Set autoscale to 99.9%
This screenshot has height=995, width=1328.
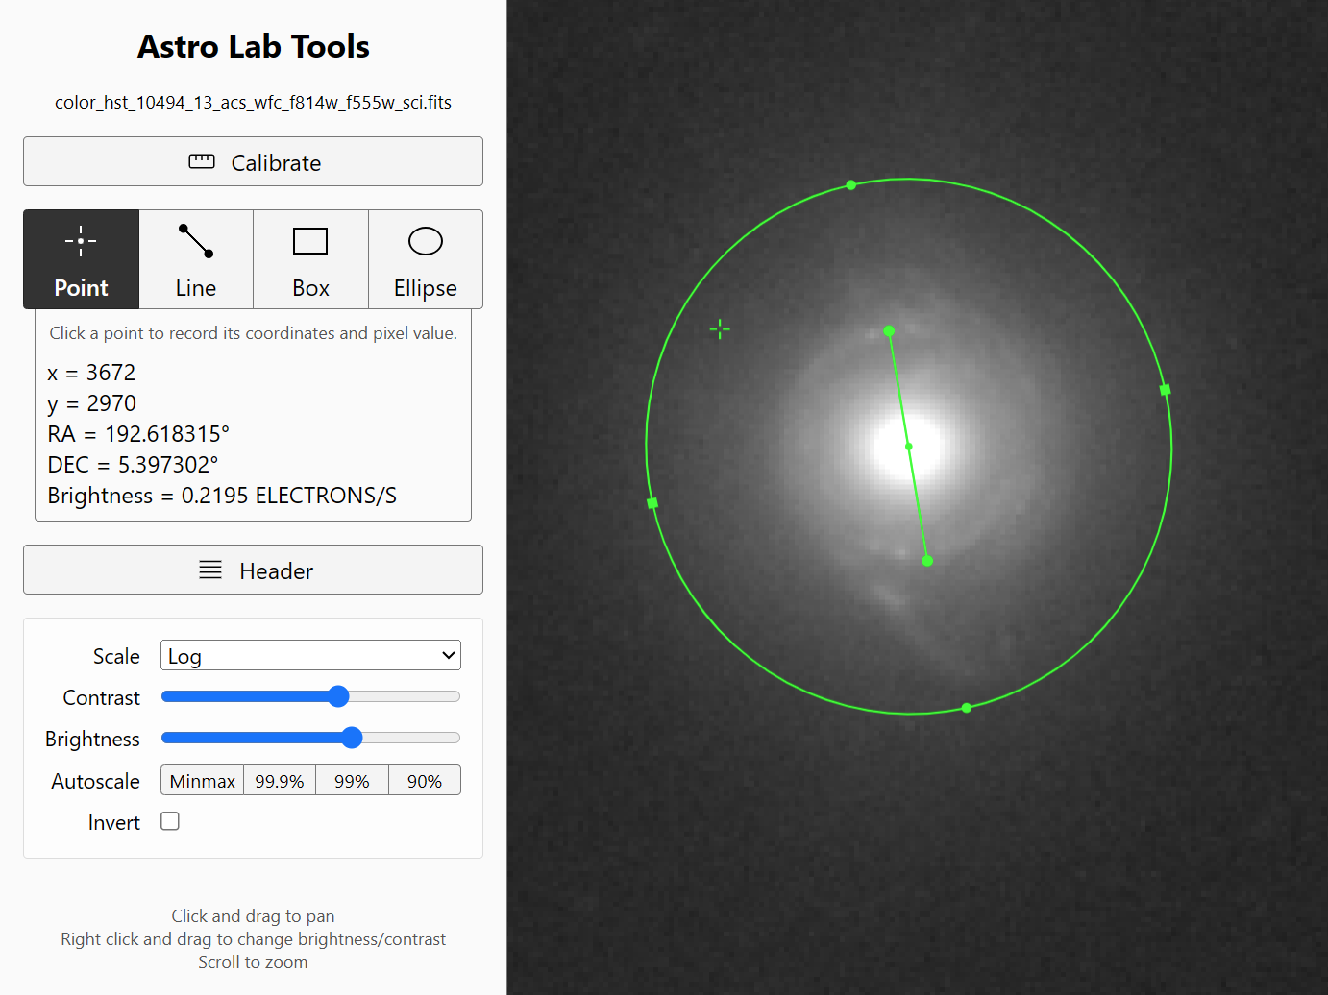(x=280, y=781)
